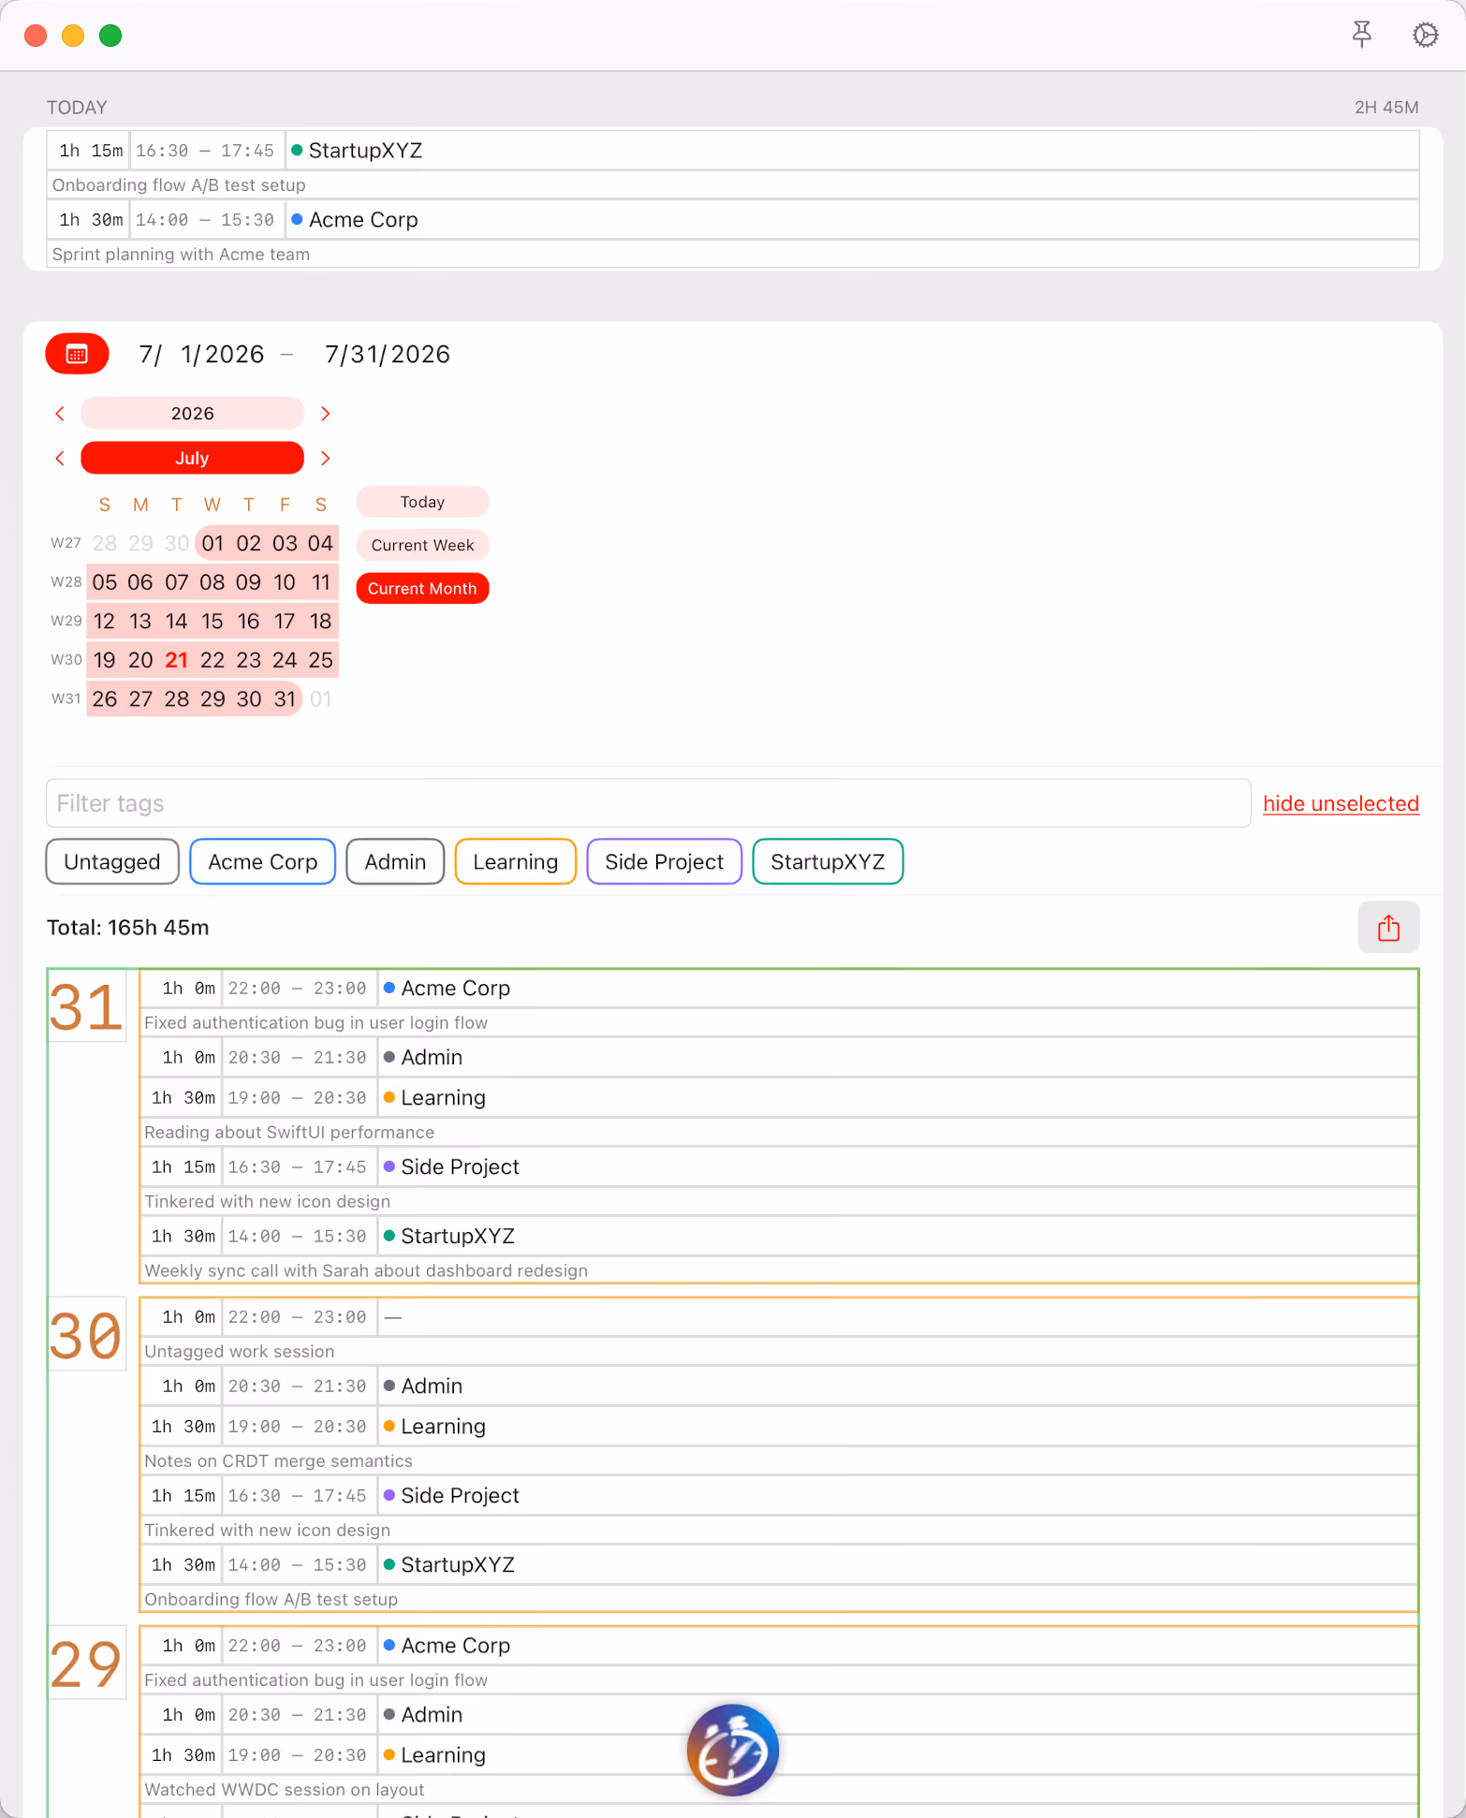Click the Current Month range button
The height and width of the screenshot is (1818, 1466).
422,588
